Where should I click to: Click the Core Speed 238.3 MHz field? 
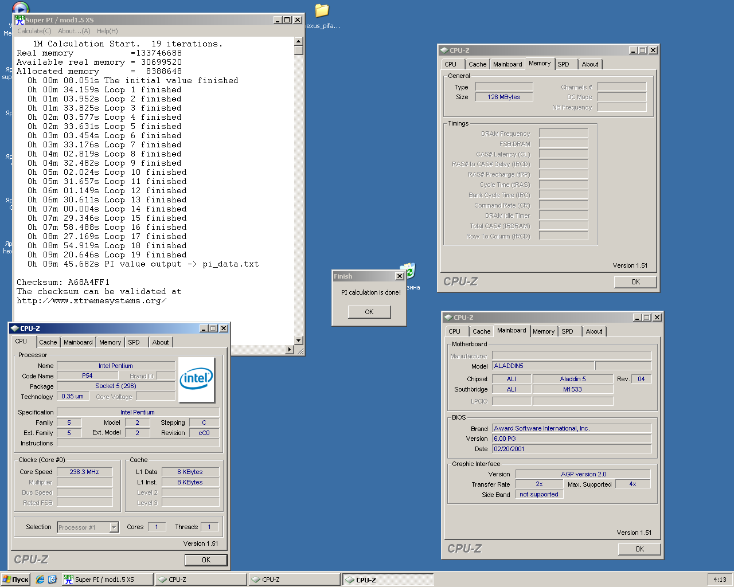[84, 472]
